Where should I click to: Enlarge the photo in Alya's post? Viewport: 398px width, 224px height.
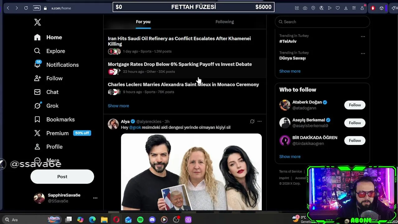(191, 172)
